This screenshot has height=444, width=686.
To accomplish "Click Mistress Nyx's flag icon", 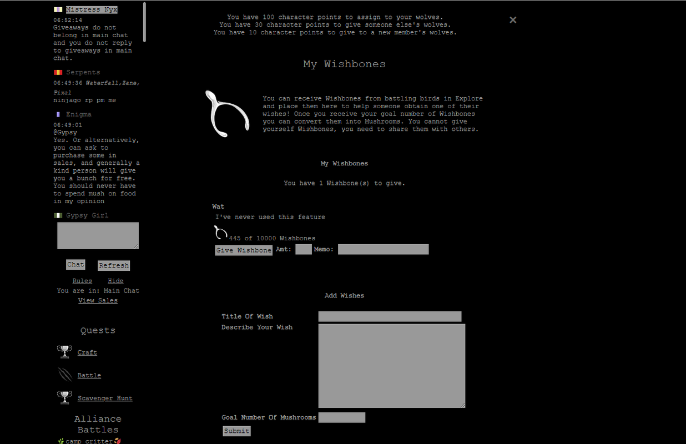I will (x=58, y=9).
